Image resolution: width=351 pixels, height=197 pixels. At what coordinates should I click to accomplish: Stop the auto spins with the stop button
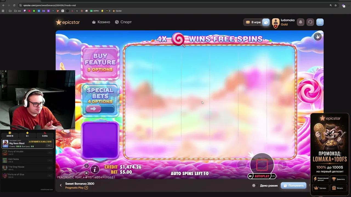coord(262,165)
